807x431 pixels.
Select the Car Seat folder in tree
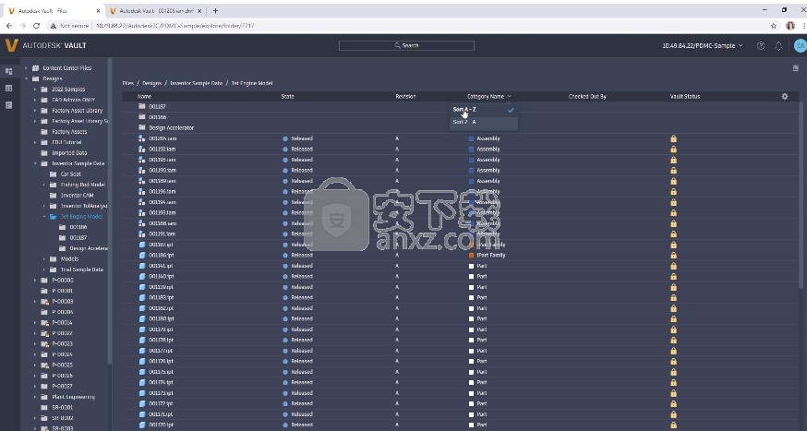coord(70,174)
